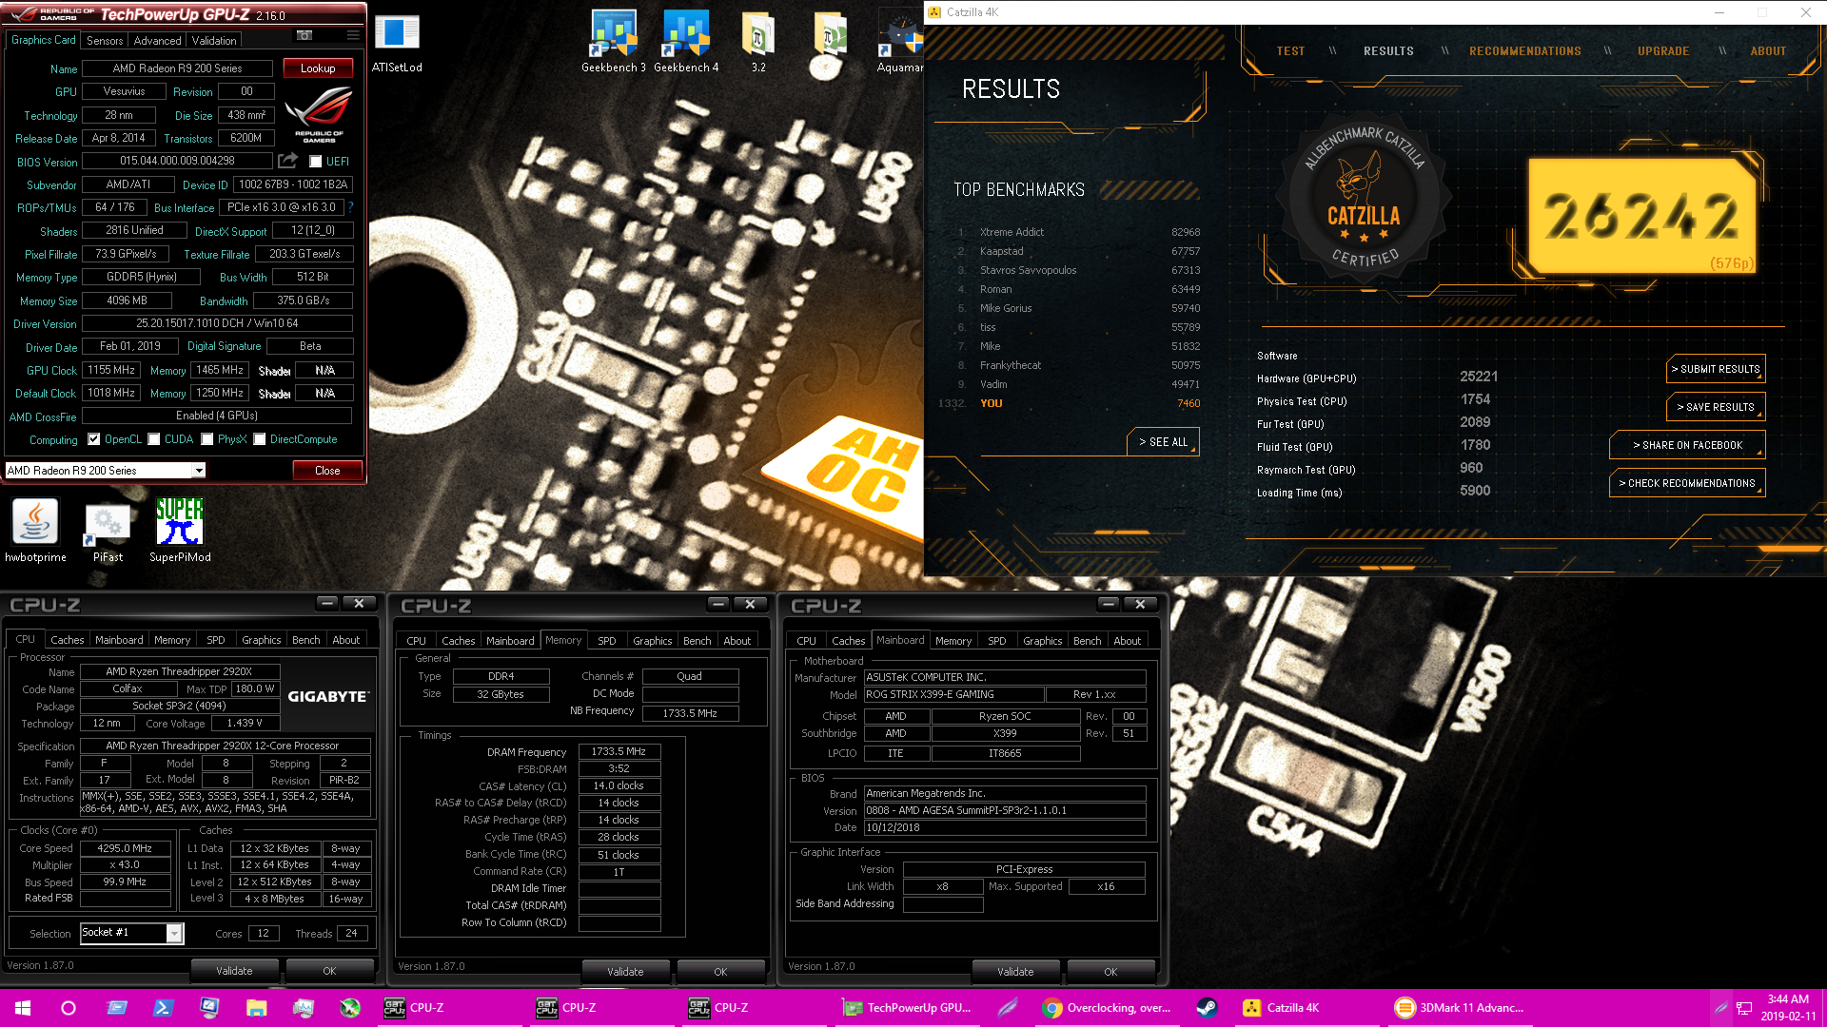Click the Name field AMD Radeon R9 200 Series
The width and height of the screenshot is (1827, 1027).
pyautogui.click(x=178, y=68)
